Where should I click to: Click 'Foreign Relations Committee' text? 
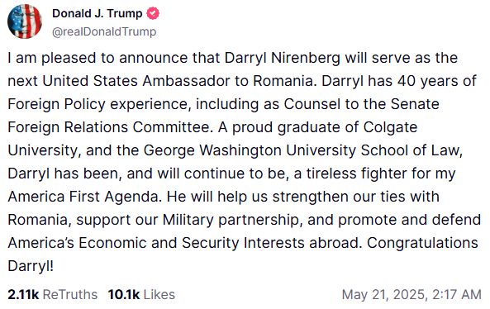click(108, 127)
